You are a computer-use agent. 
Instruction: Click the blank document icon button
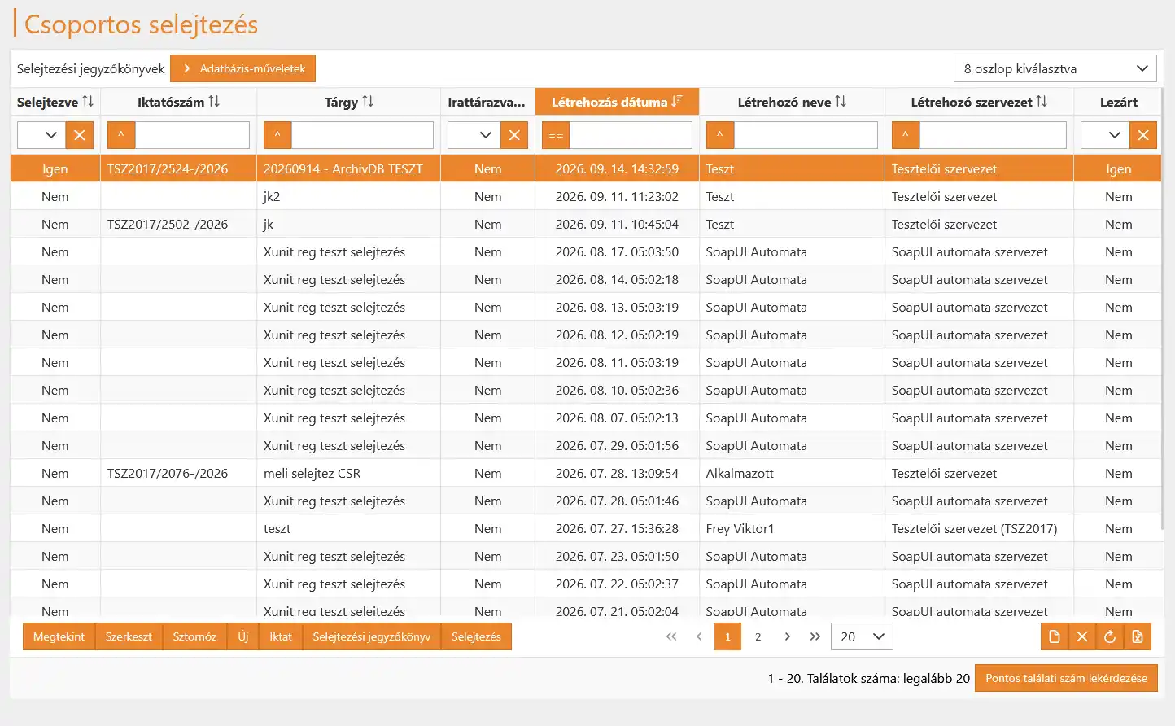[x=1055, y=636]
